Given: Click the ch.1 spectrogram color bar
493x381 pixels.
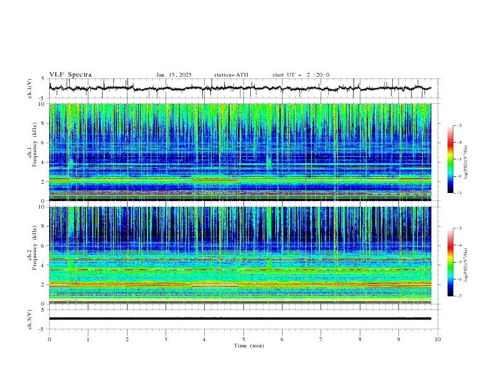Looking at the screenshot, I should (450, 159).
